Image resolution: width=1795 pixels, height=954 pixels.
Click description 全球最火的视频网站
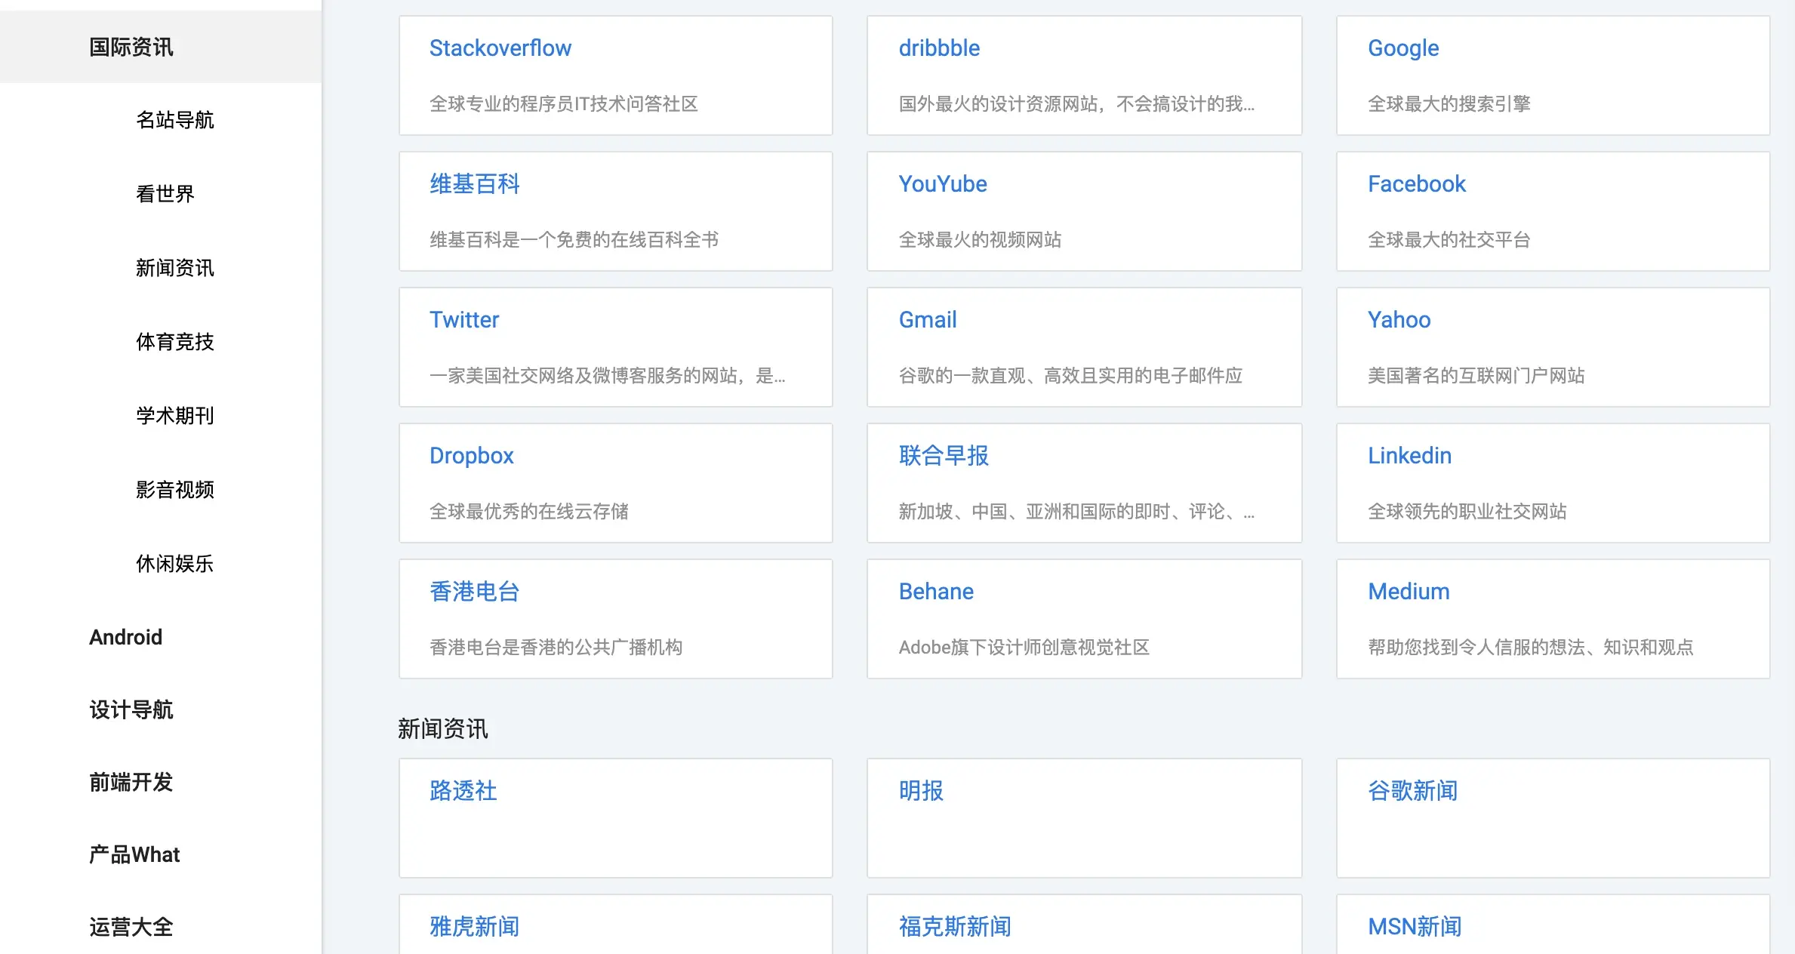[981, 240]
